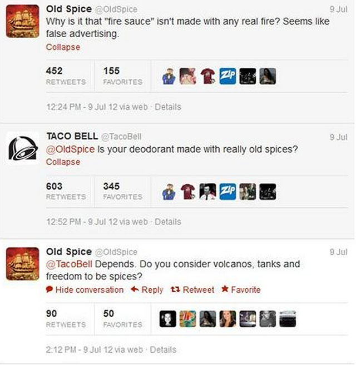Click the Old Spice ship avatar on the first tweet
356x365 pixels.
point(23,21)
